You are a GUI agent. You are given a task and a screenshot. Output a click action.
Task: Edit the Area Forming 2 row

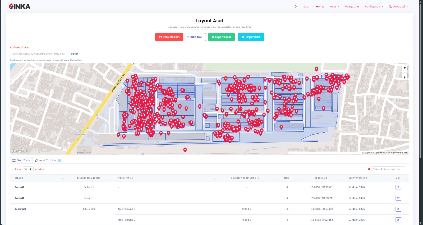398,220
